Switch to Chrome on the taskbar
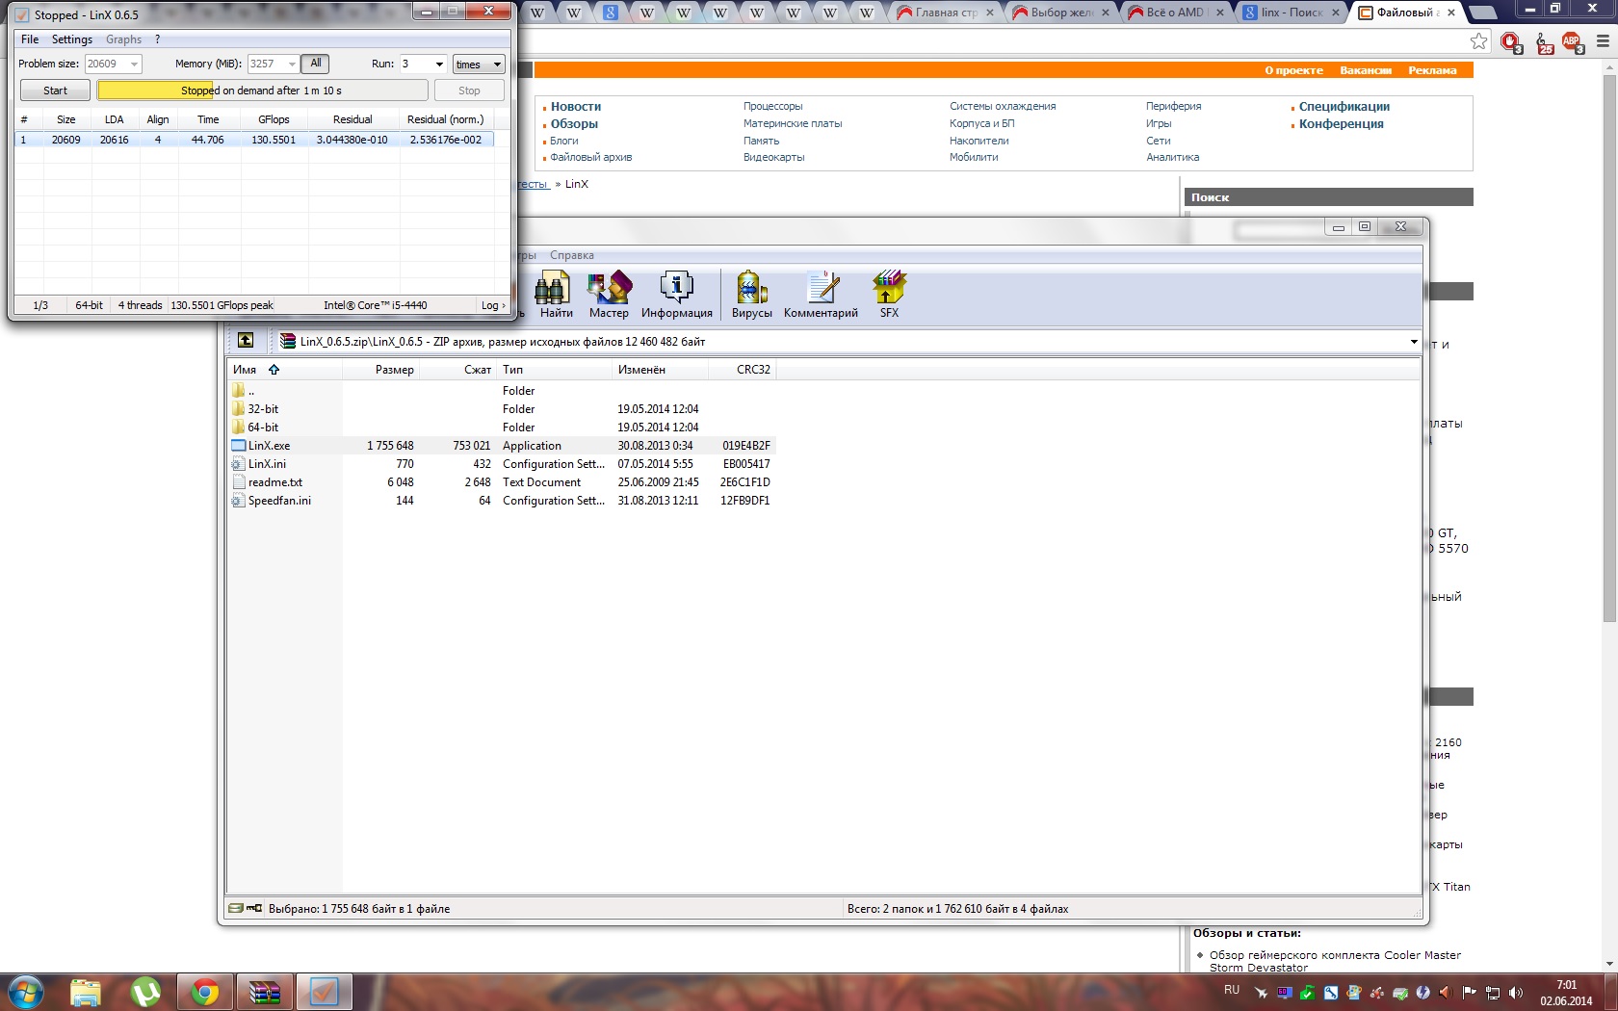 204,991
